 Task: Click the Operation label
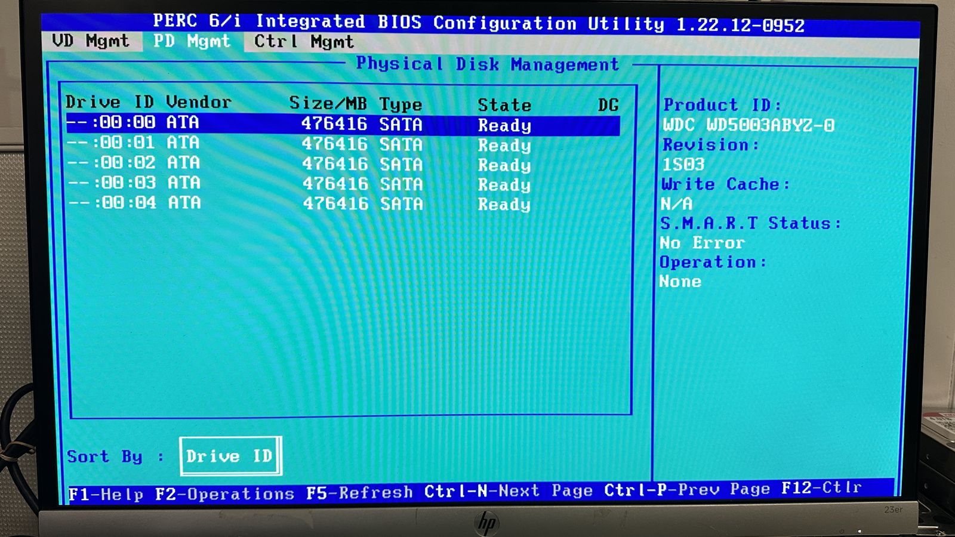coord(713,262)
